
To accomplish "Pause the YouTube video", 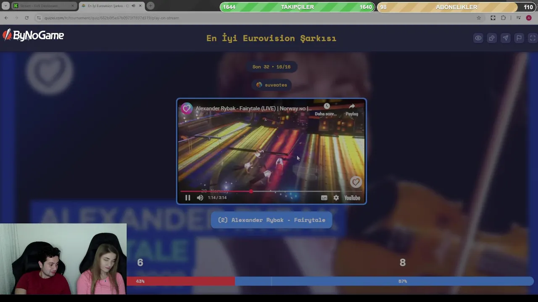I will pyautogui.click(x=187, y=198).
